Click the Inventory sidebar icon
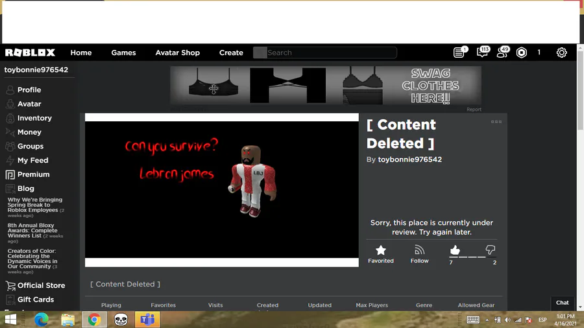Screen dimensions: 584x328 click(x=10, y=118)
